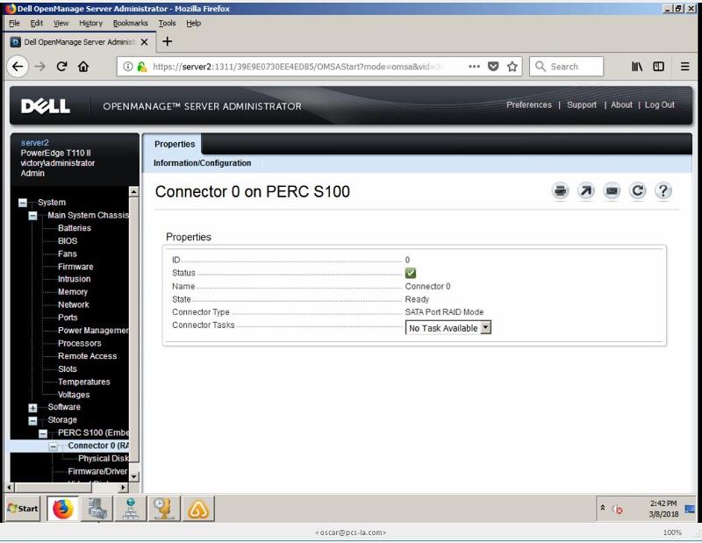The image size is (702, 543).
Task: Open the History menu
Action: (x=90, y=24)
